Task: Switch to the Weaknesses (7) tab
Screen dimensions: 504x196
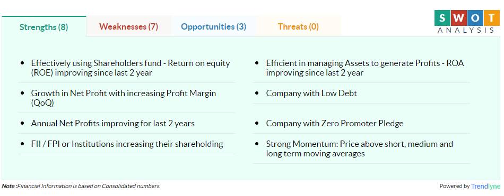Action: [x=128, y=26]
